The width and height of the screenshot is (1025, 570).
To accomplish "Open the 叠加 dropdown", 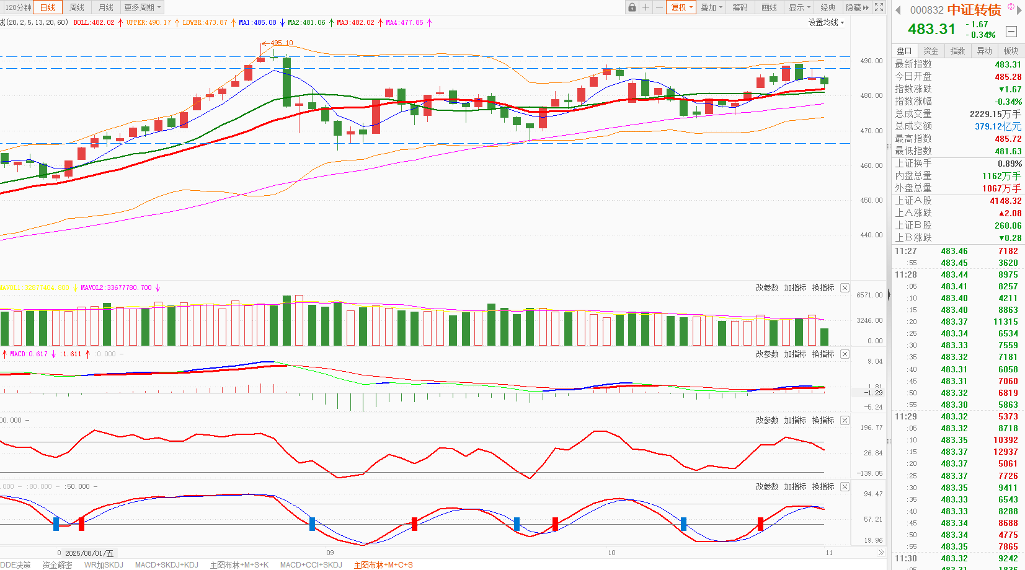I will tap(712, 7).
